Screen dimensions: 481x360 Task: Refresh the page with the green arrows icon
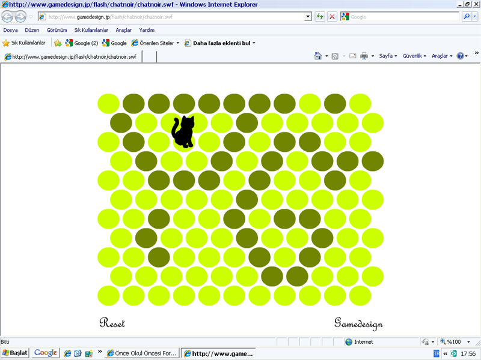click(x=320, y=17)
